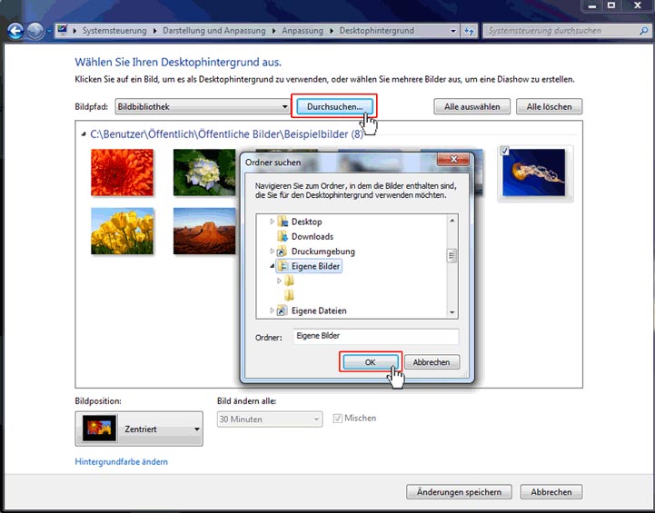Click Alle auswählen button
This screenshot has height=513, width=655.
pyautogui.click(x=471, y=107)
